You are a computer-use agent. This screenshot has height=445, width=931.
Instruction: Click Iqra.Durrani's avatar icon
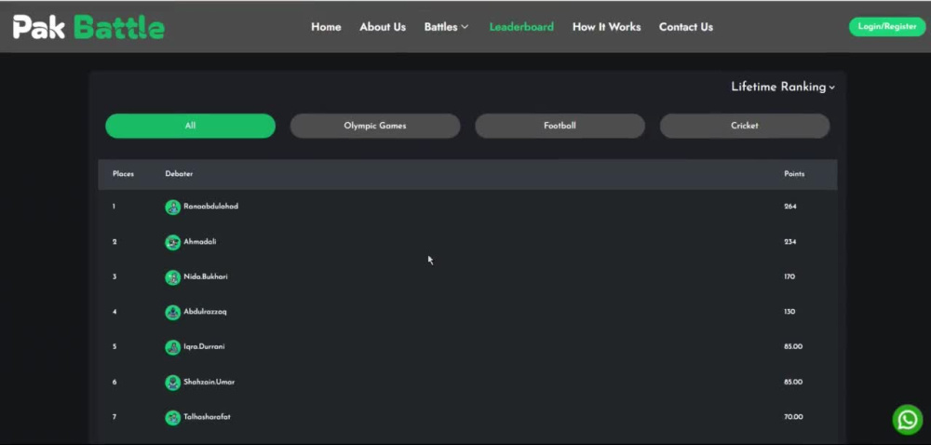[x=173, y=347]
